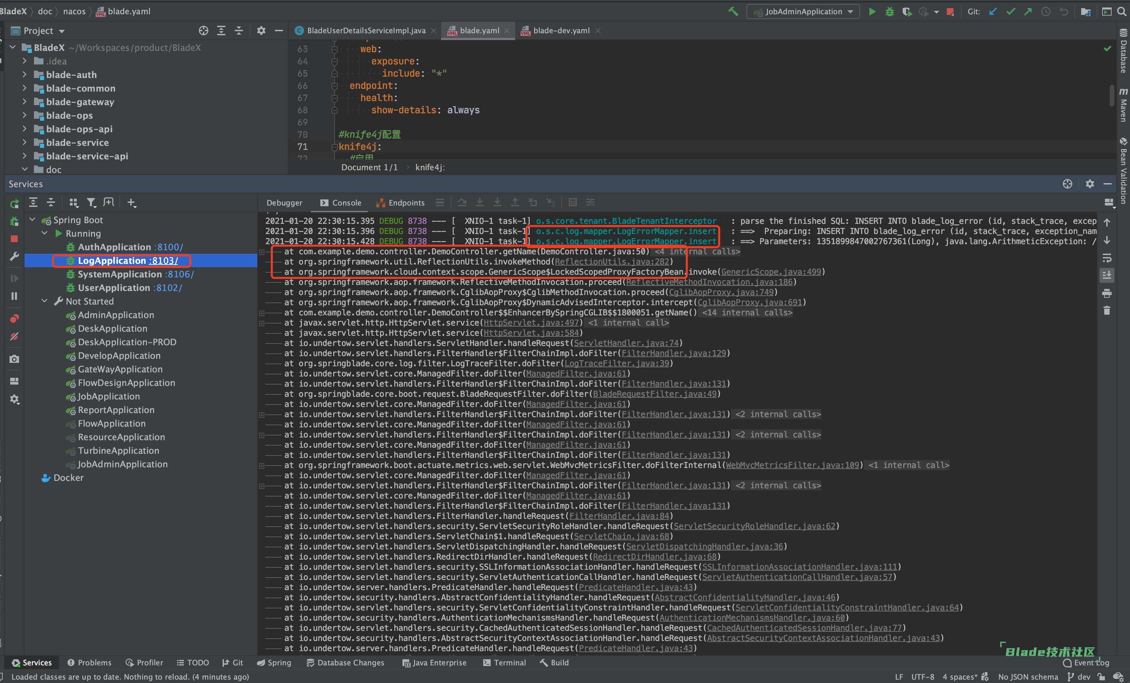Expand all nodes in the Services tree

[x=33, y=202]
